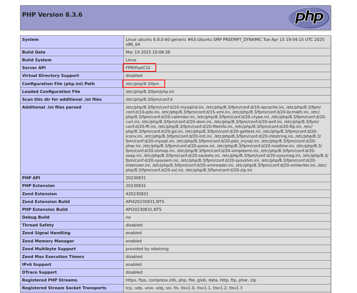Click the Zend Extension value 420230831
The height and width of the screenshot is (293, 357).
coord(137,194)
